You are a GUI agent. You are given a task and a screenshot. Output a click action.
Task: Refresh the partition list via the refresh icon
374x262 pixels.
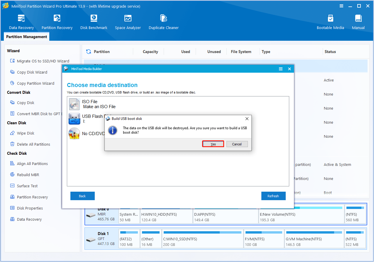(x=88, y=52)
